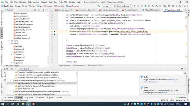Switch to AboutUsFragment.kt editor tab
The width and height of the screenshot is (190, 106).
(x=152, y=10)
